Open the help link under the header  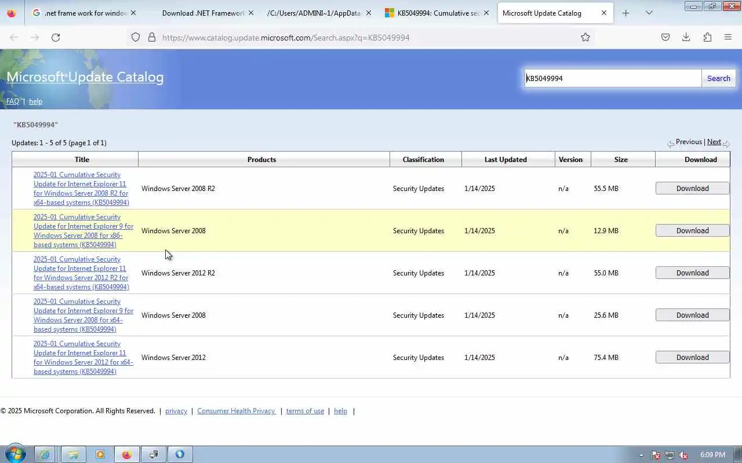35,101
